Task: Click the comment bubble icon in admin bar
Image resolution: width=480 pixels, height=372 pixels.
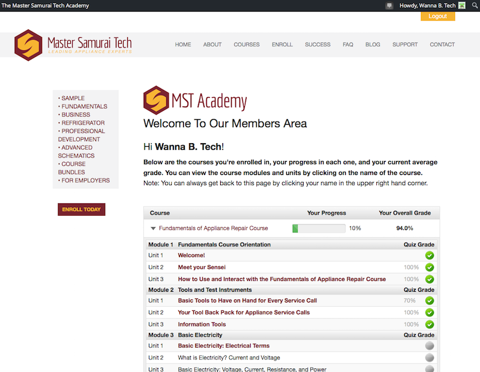Action: (389, 5)
